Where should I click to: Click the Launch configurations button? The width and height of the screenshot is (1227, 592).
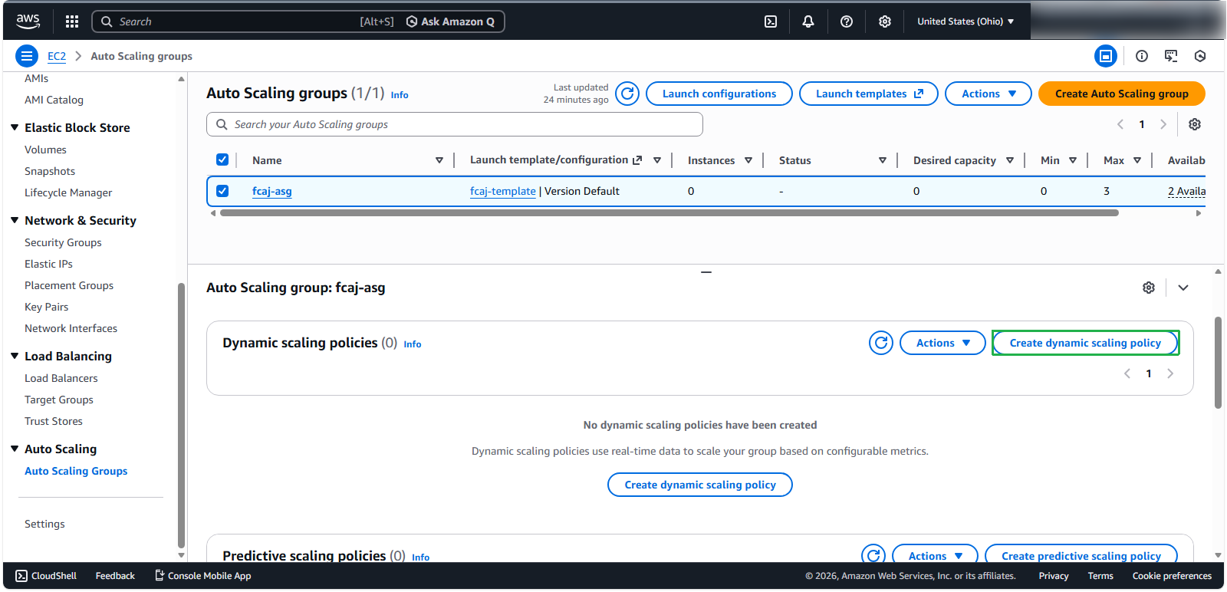coord(719,94)
